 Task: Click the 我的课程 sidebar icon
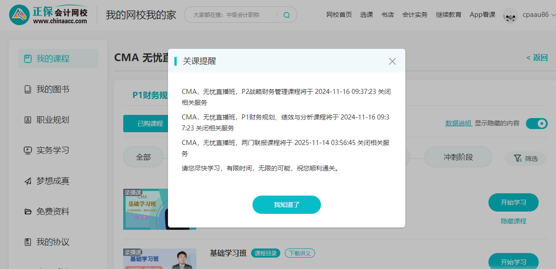click(28, 58)
